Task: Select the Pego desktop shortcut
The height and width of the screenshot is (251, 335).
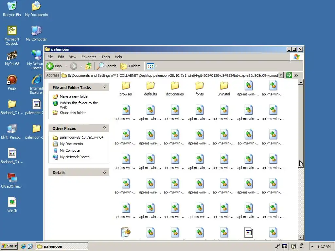Action: [12, 82]
